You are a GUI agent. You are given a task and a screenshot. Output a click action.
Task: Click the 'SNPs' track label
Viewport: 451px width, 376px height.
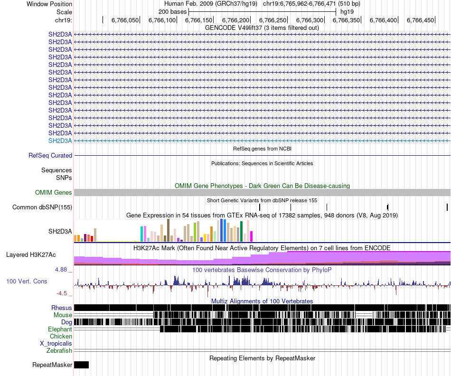click(64, 178)
